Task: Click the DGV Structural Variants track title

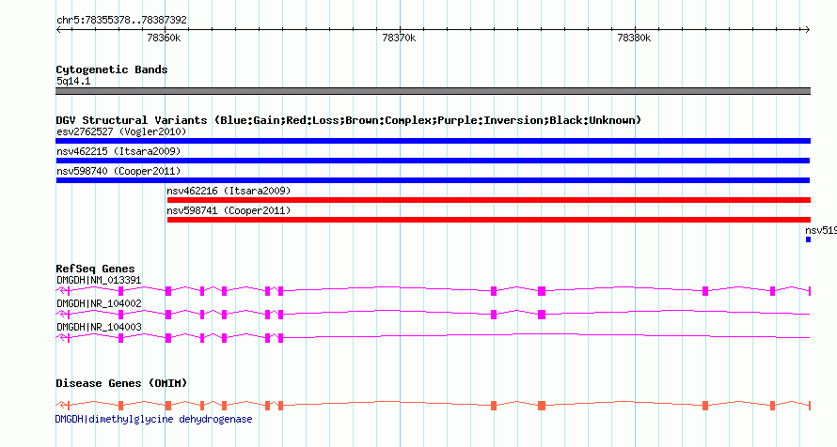Action: pos(349,120)
